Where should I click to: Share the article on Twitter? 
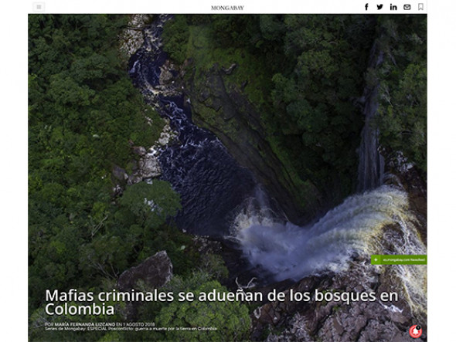[379, 7]
